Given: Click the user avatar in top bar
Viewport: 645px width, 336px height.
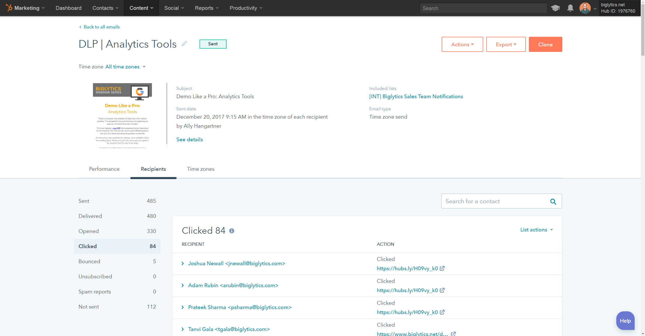Looking at the screenshot, I should click(585, 8).
